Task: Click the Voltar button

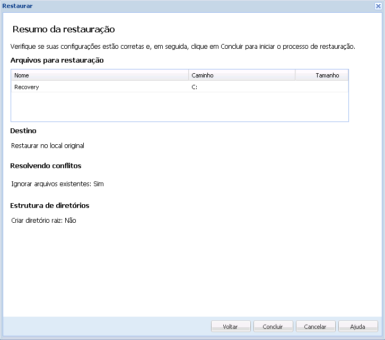Action: 231,327
